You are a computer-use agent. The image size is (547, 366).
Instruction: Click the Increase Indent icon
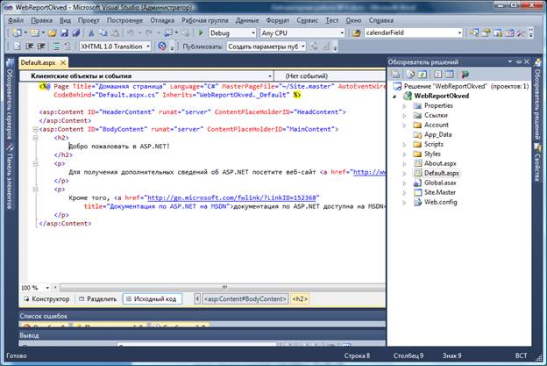[41, 47]
